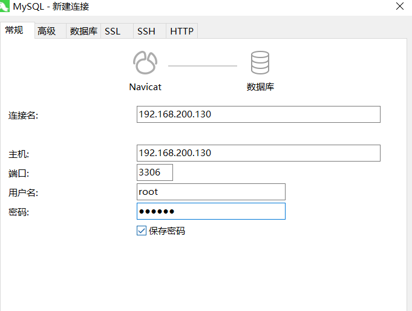412x311 pixels.
Task: Click the 连接名: label
Action: [24, 116]
